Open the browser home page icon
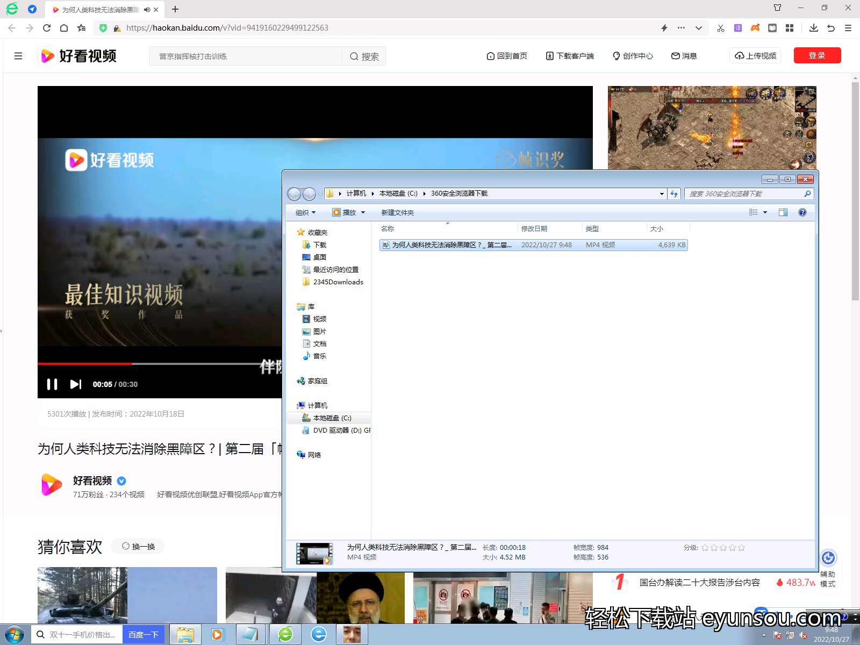 pos(64,28)
